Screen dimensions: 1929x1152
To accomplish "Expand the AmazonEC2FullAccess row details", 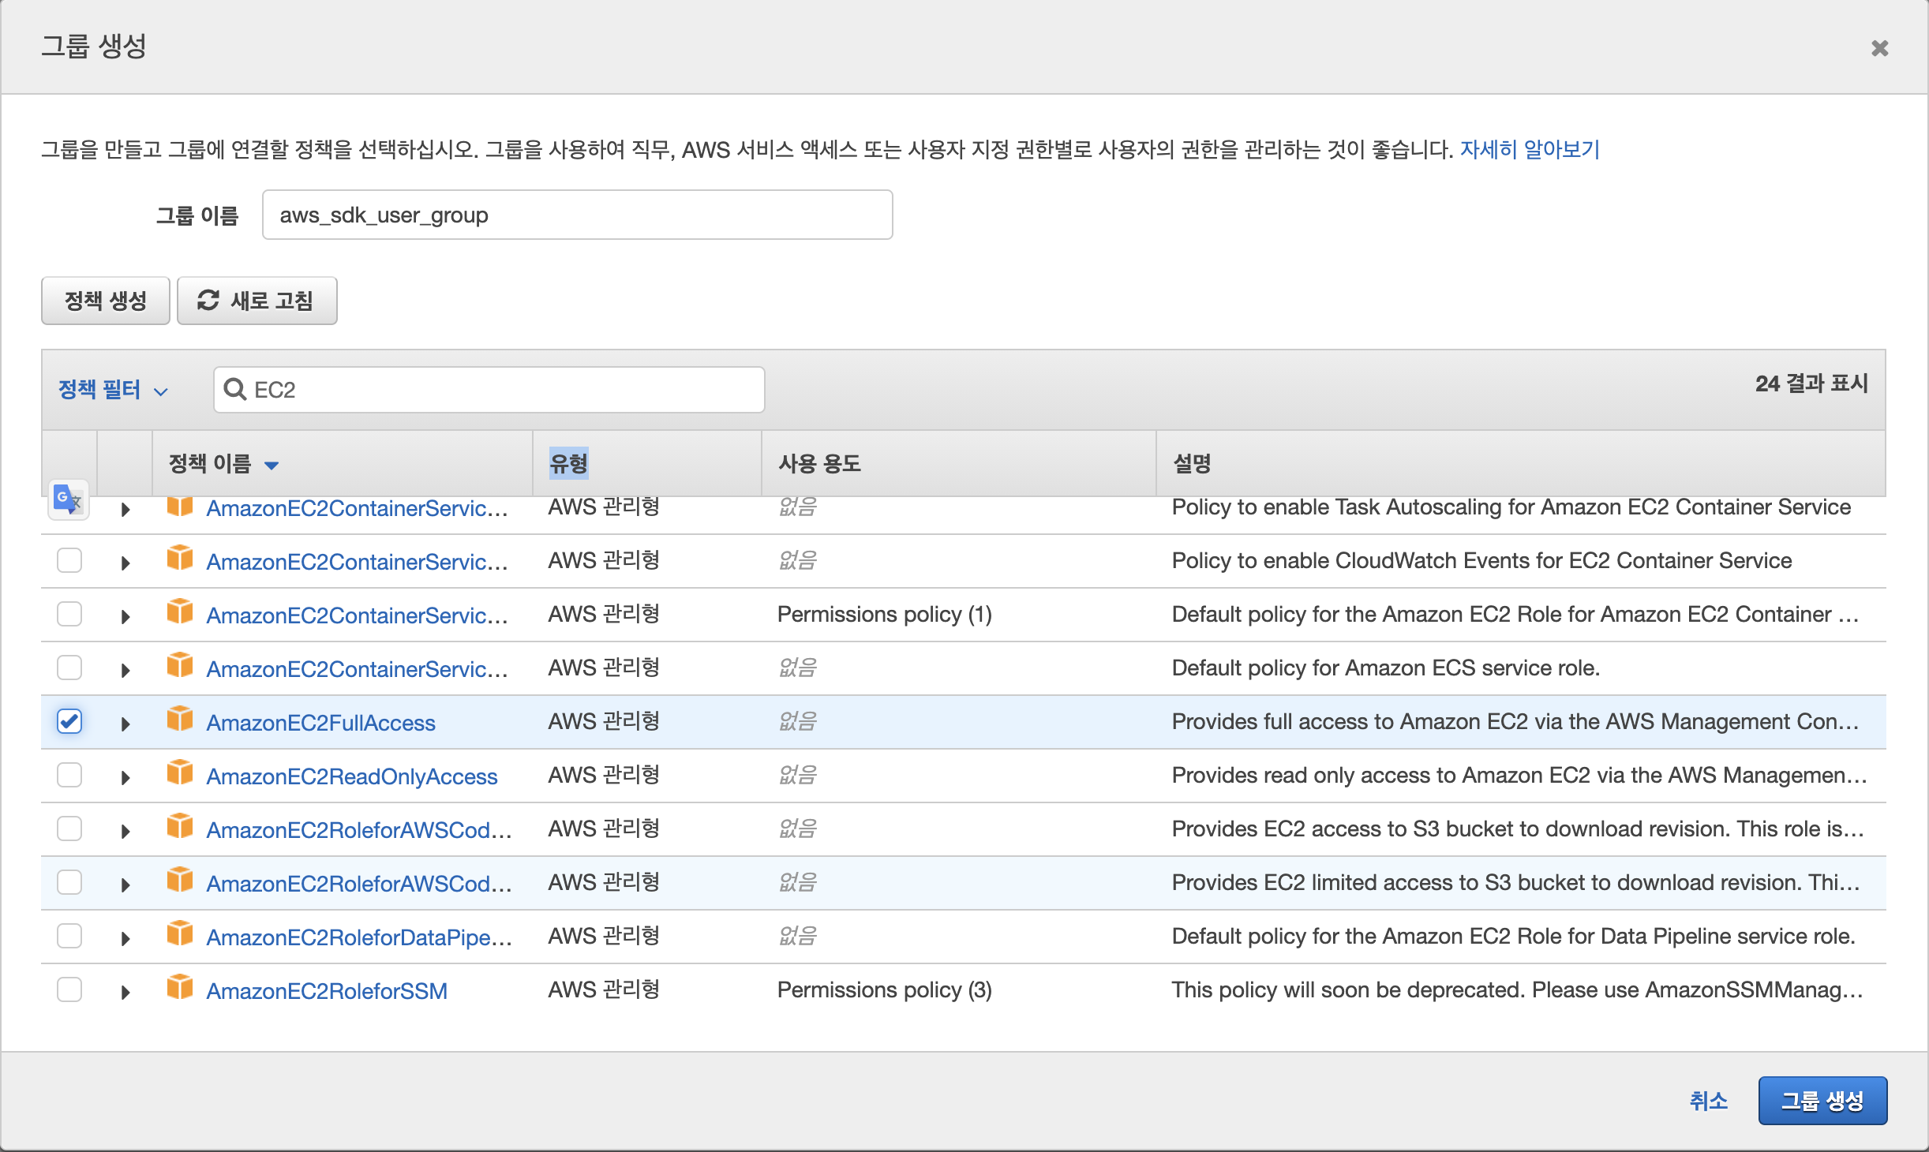I will tap(125, 724).
